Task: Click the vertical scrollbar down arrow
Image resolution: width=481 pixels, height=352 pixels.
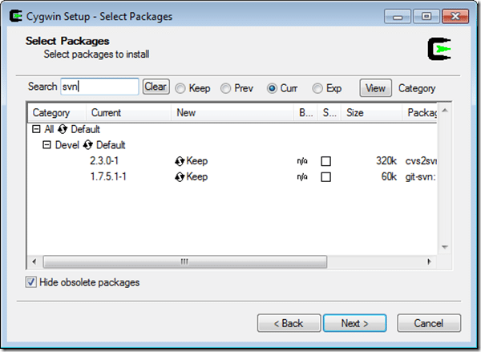Action: coord(445,247)
